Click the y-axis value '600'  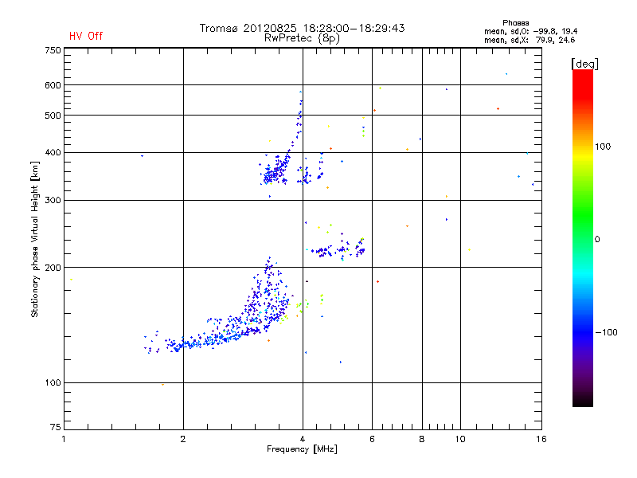tap(53, 85)
